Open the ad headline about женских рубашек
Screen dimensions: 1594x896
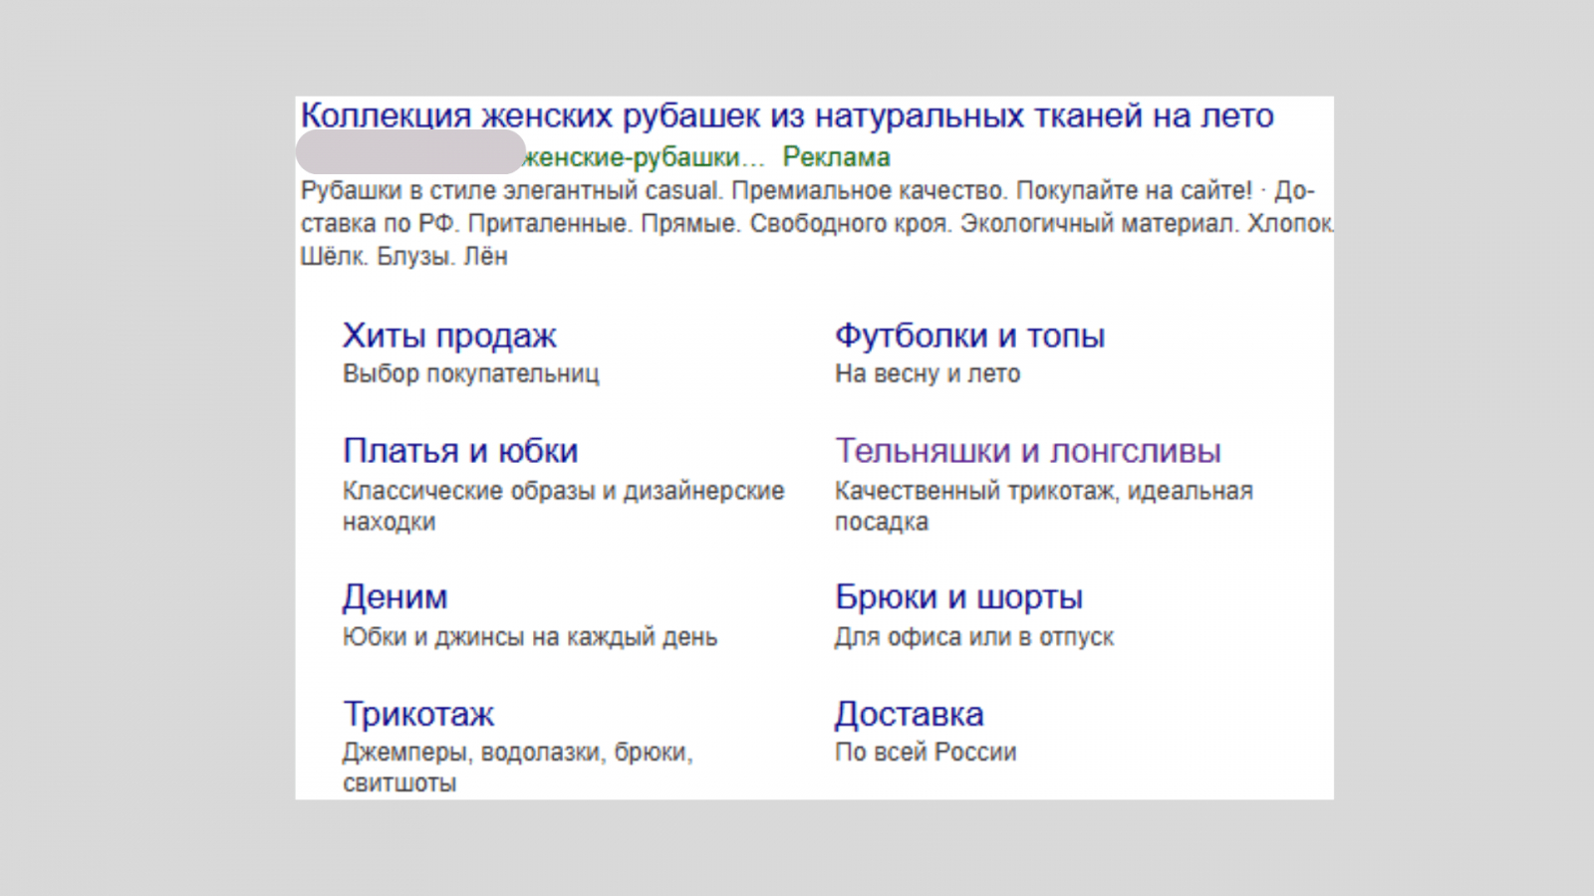pyautogui.click(x=787, y=115)
